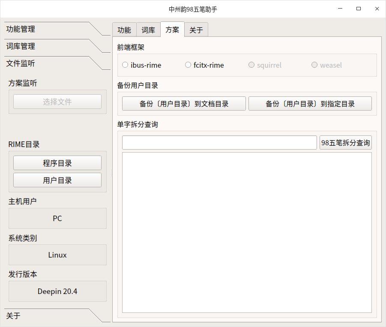
Task: Open the 用户目录 directory
Action: point(57,180)
